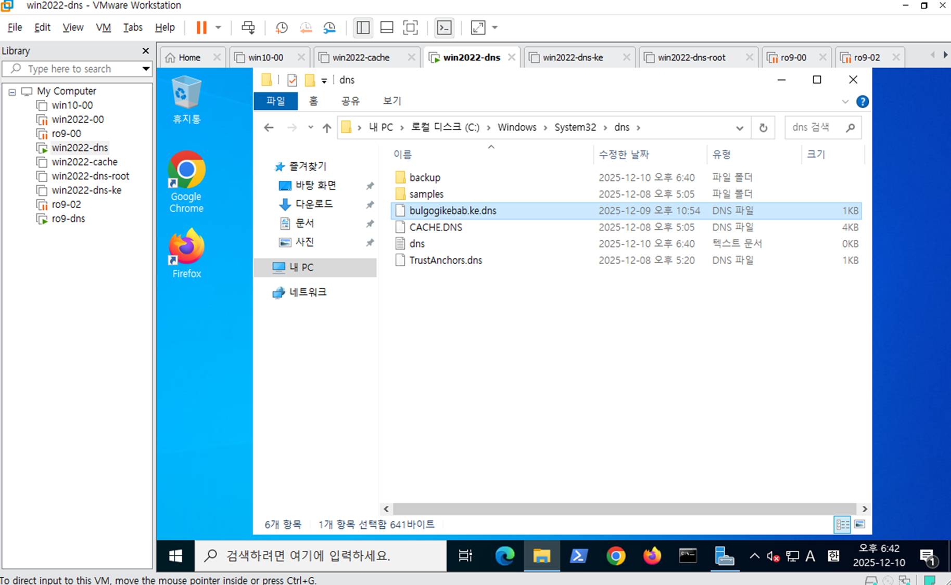Pause the virtual machine from toolbar
This screenshot has width=951, height=585.
coord(201,28)
